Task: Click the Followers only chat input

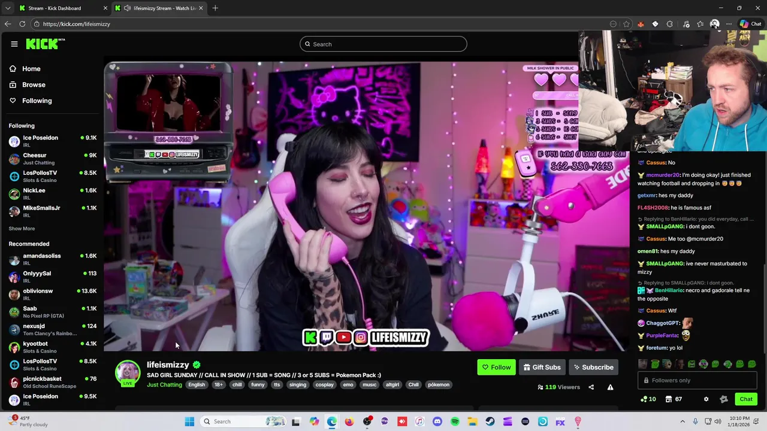Action: coord(696,380)
